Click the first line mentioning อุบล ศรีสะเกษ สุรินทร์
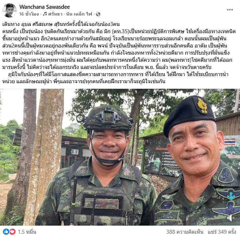 pyautogui.click(x=61, y=24)
